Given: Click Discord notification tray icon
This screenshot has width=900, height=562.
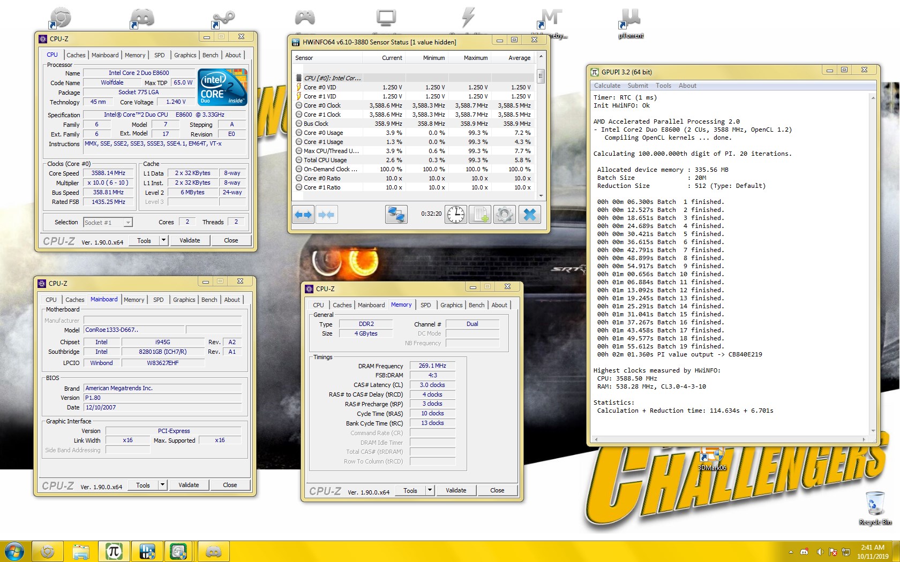Looking at the screenshot, I should click(x=804, y=552).
